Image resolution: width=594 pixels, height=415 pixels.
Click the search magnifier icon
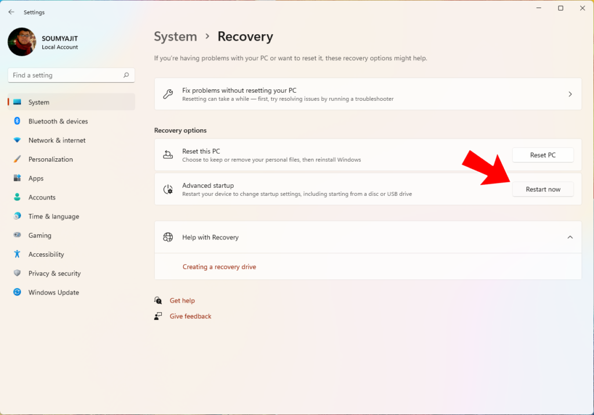[x=126, y=75]
